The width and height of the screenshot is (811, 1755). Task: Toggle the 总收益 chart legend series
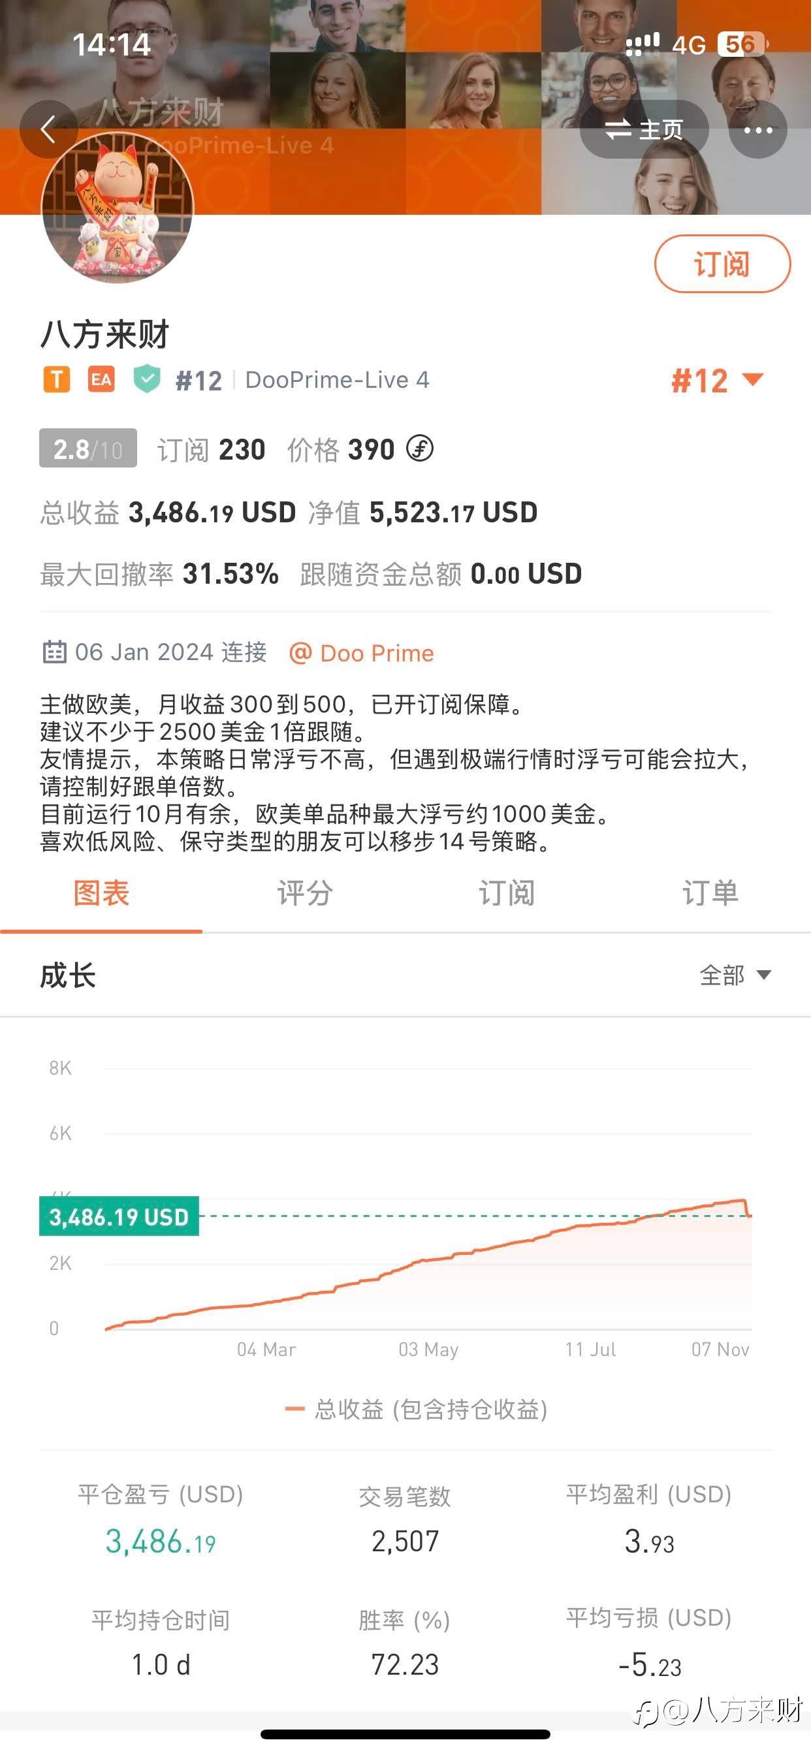[x=416, y=1409]
